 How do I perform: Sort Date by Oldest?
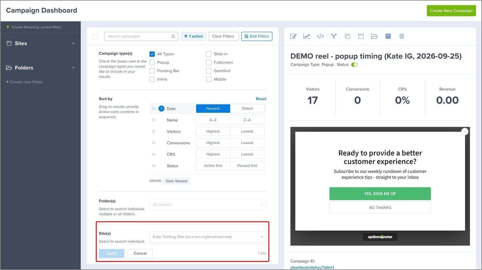(x=247, y=109)
